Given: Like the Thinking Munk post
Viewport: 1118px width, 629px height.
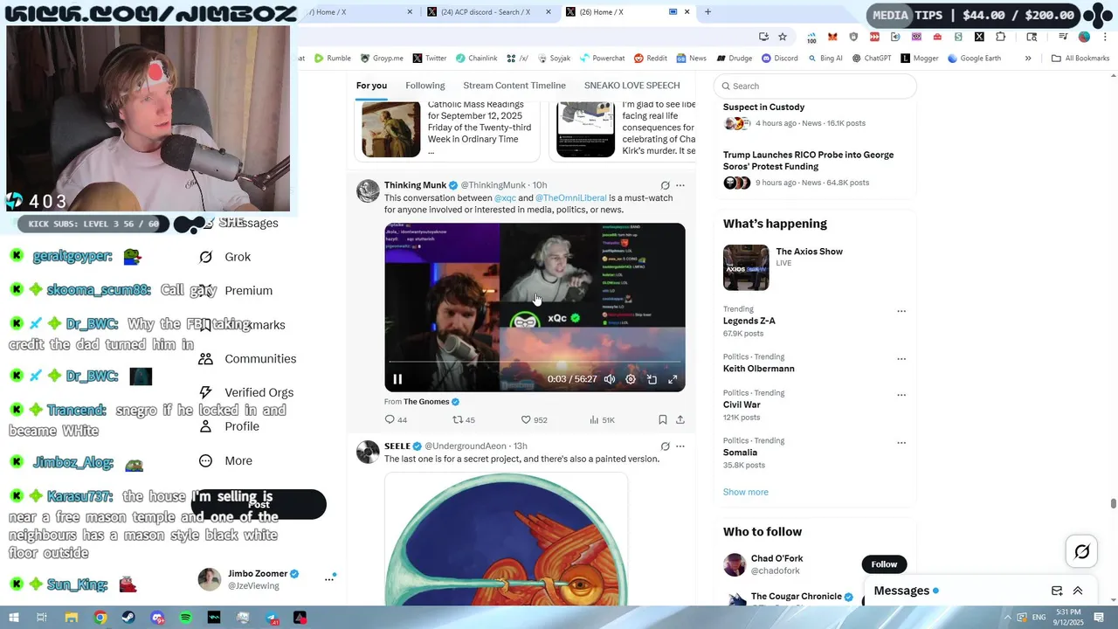Looking at the screenshot, I should tap(534, 420).
